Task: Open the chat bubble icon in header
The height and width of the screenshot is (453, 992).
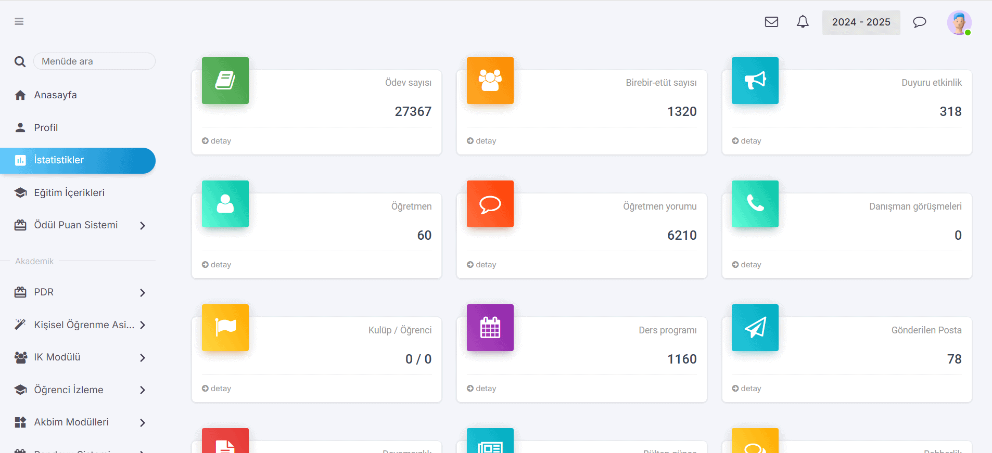Action: coord(920,22)
